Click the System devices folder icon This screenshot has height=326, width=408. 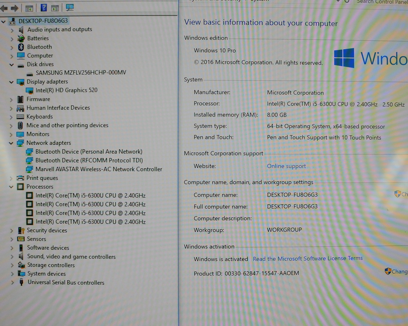(x=21, y=273)
